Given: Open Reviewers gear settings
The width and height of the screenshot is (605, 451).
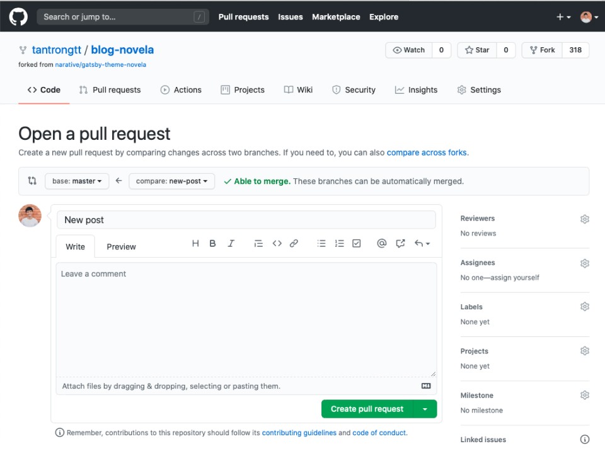Looking at the screenshot, I should (x=585, y=219).
